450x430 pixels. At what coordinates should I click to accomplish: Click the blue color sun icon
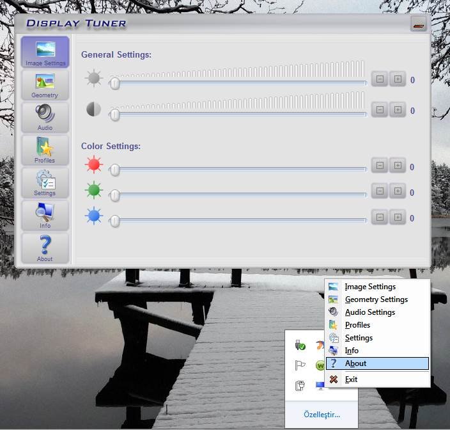click(93, 216)
